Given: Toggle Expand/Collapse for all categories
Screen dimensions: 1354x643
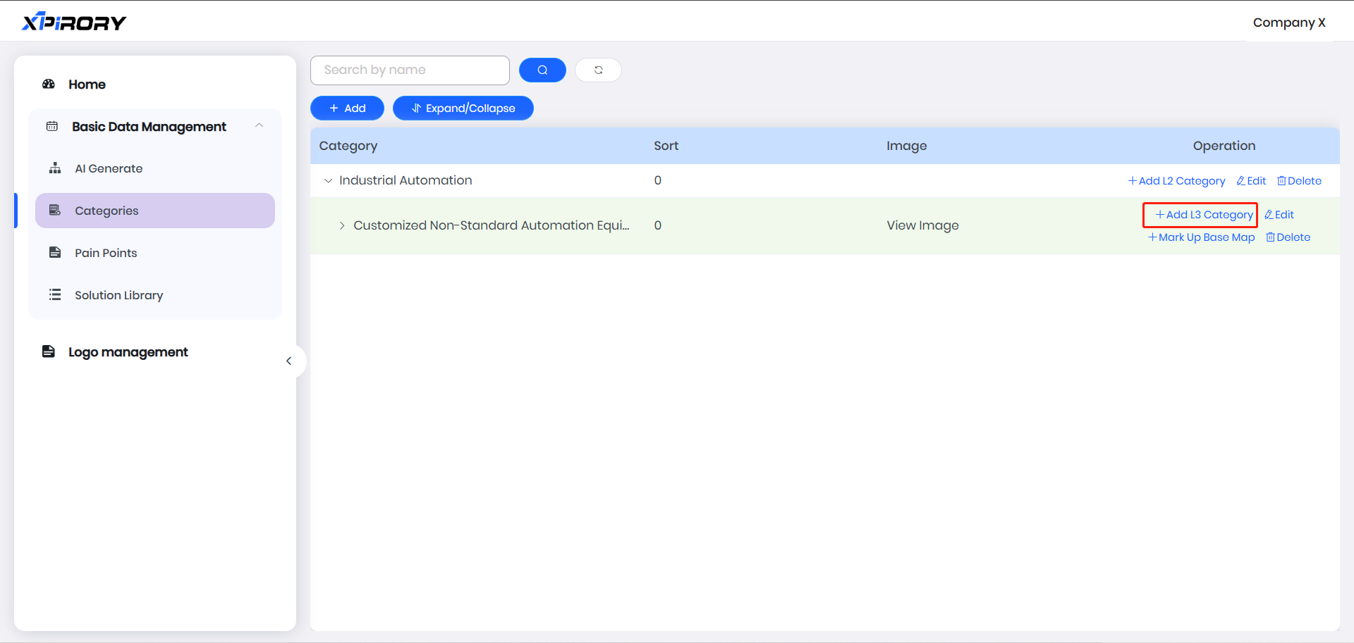Looking at the screenshot, I should click(463, 108).
